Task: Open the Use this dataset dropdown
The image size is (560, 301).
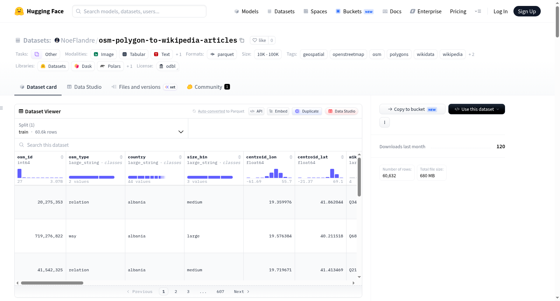Action: point(477,109)
